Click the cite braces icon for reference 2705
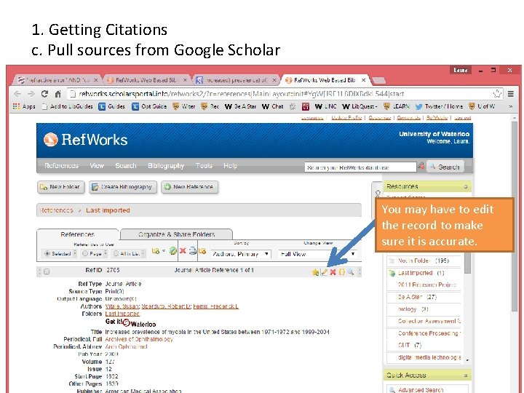Viewport: 524px width, 393px height. [341, 272]
